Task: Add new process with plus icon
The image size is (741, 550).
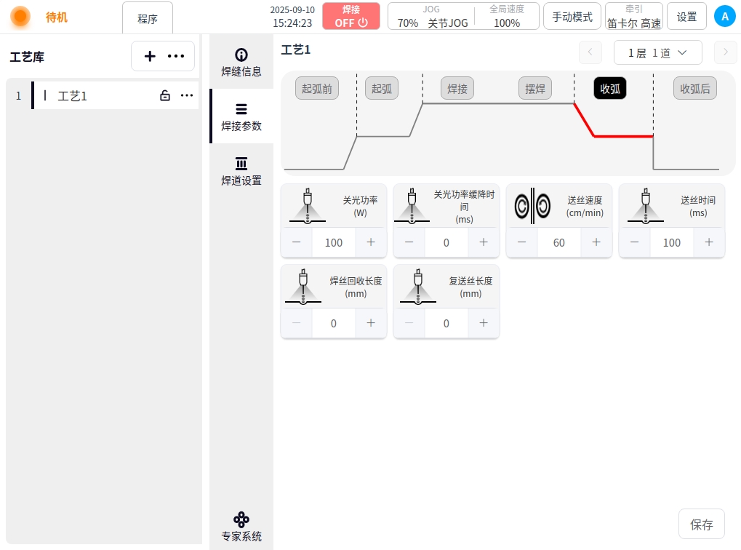Action: (x=150, y=56)
